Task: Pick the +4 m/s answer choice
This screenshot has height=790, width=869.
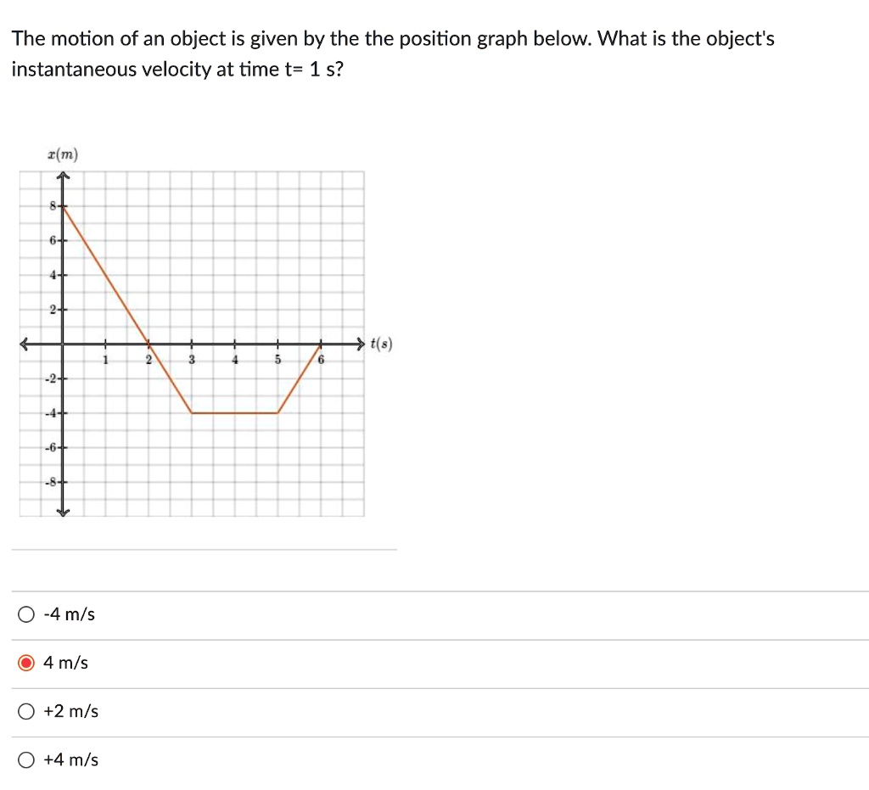Action: (x=25, y=759)
